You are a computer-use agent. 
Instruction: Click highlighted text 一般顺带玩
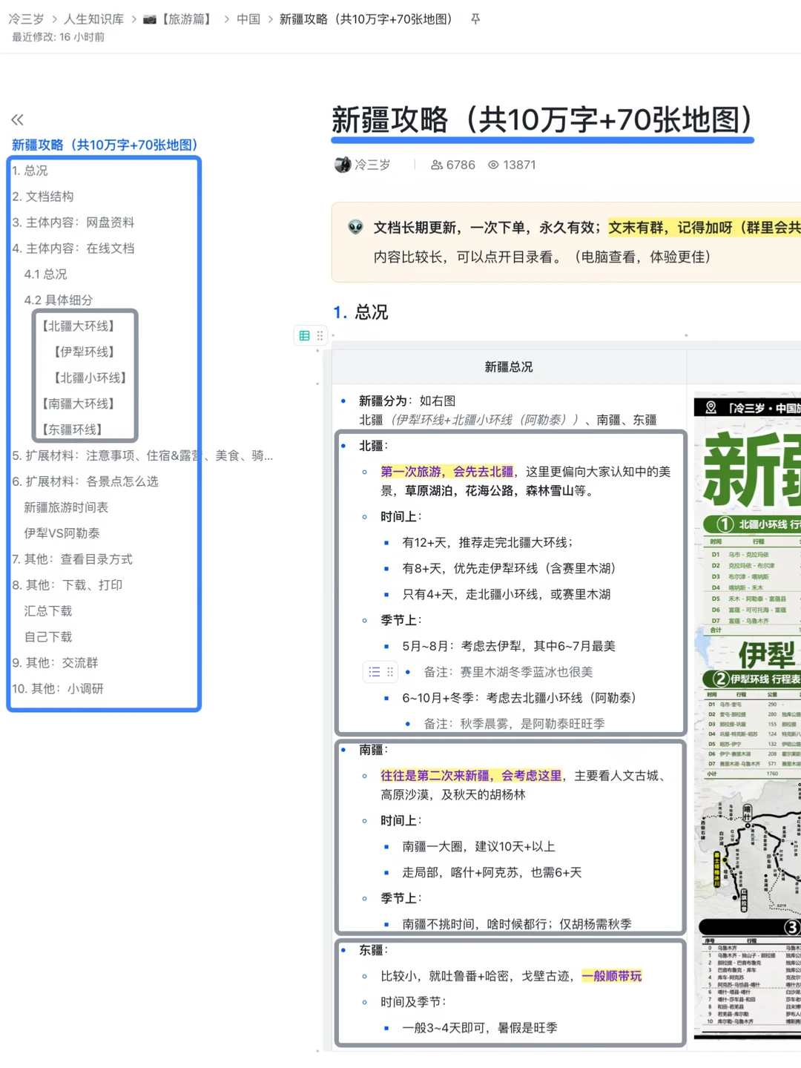tap(612, 976)
